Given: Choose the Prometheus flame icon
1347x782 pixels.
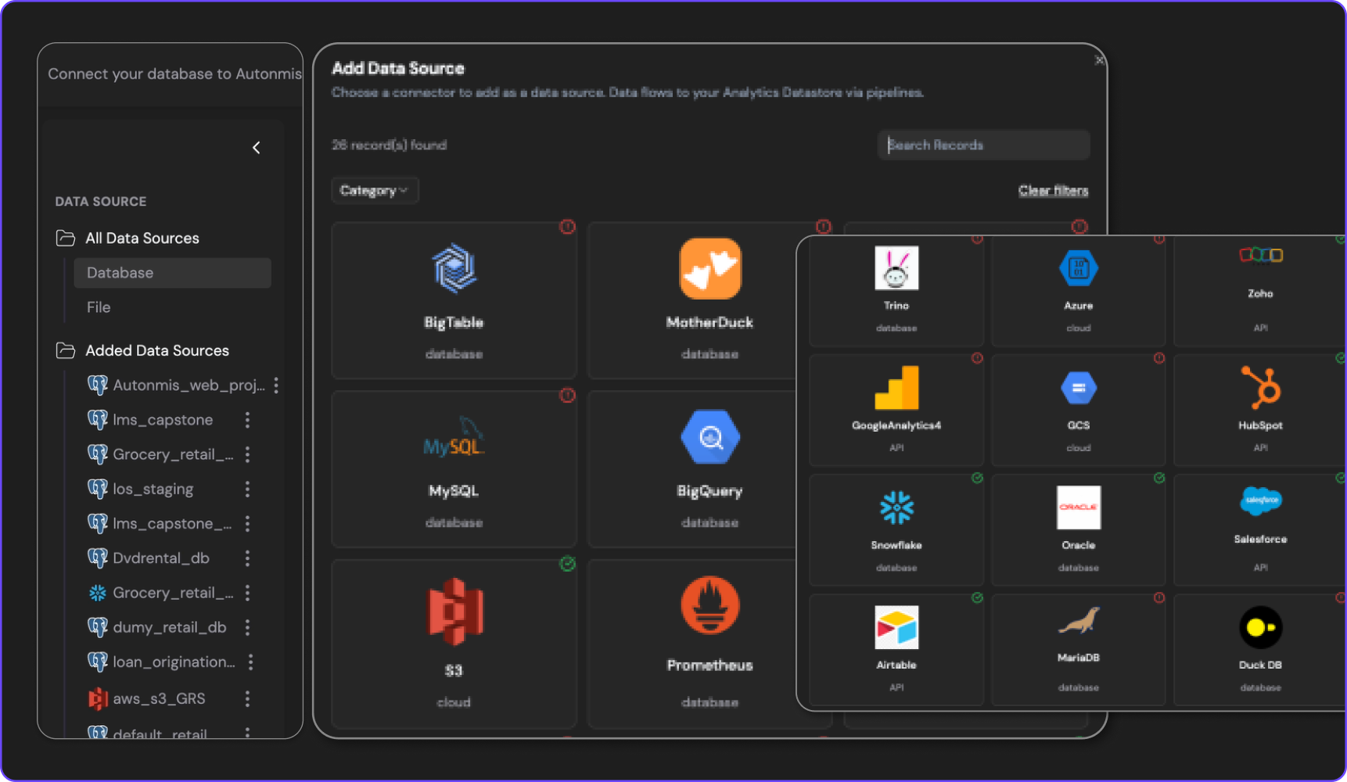Looking at the screenshot, I should (x=709, y=606).
